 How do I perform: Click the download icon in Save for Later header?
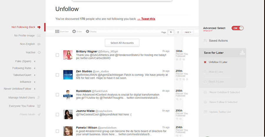pyautogui.click(x=242, y=52)
